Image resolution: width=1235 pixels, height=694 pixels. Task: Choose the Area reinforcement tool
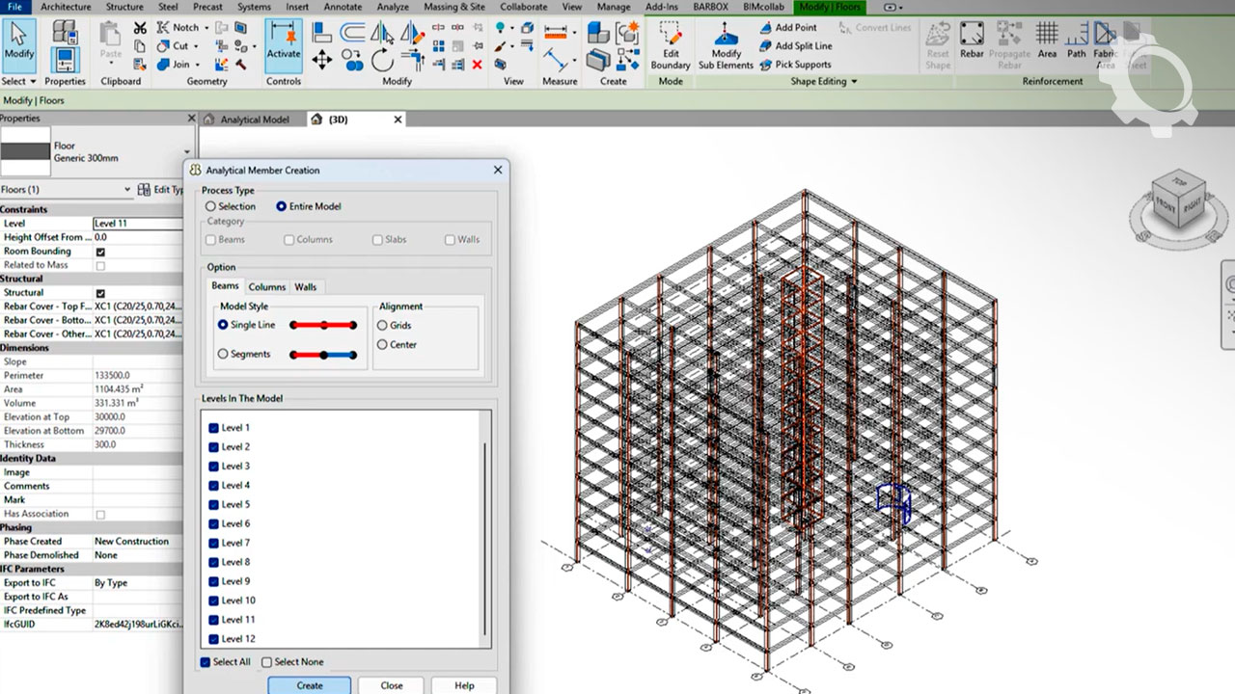pos(1047,40)
